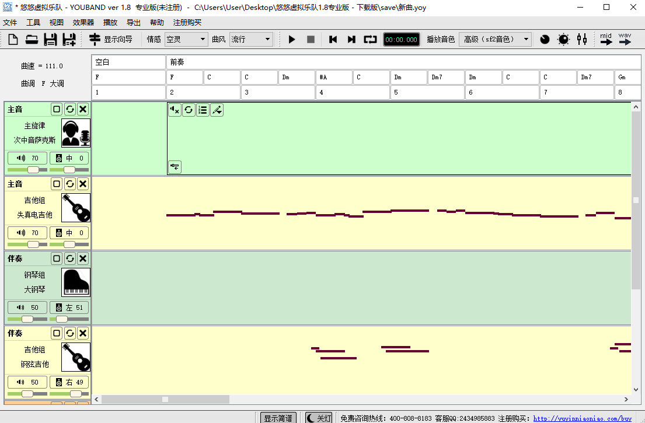645x423 pixels.
Task: Click the small arrow icon at segment bottom-left
Action: tap(175, 167)
